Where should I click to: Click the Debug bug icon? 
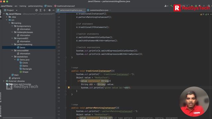click(x=196, y=6)
